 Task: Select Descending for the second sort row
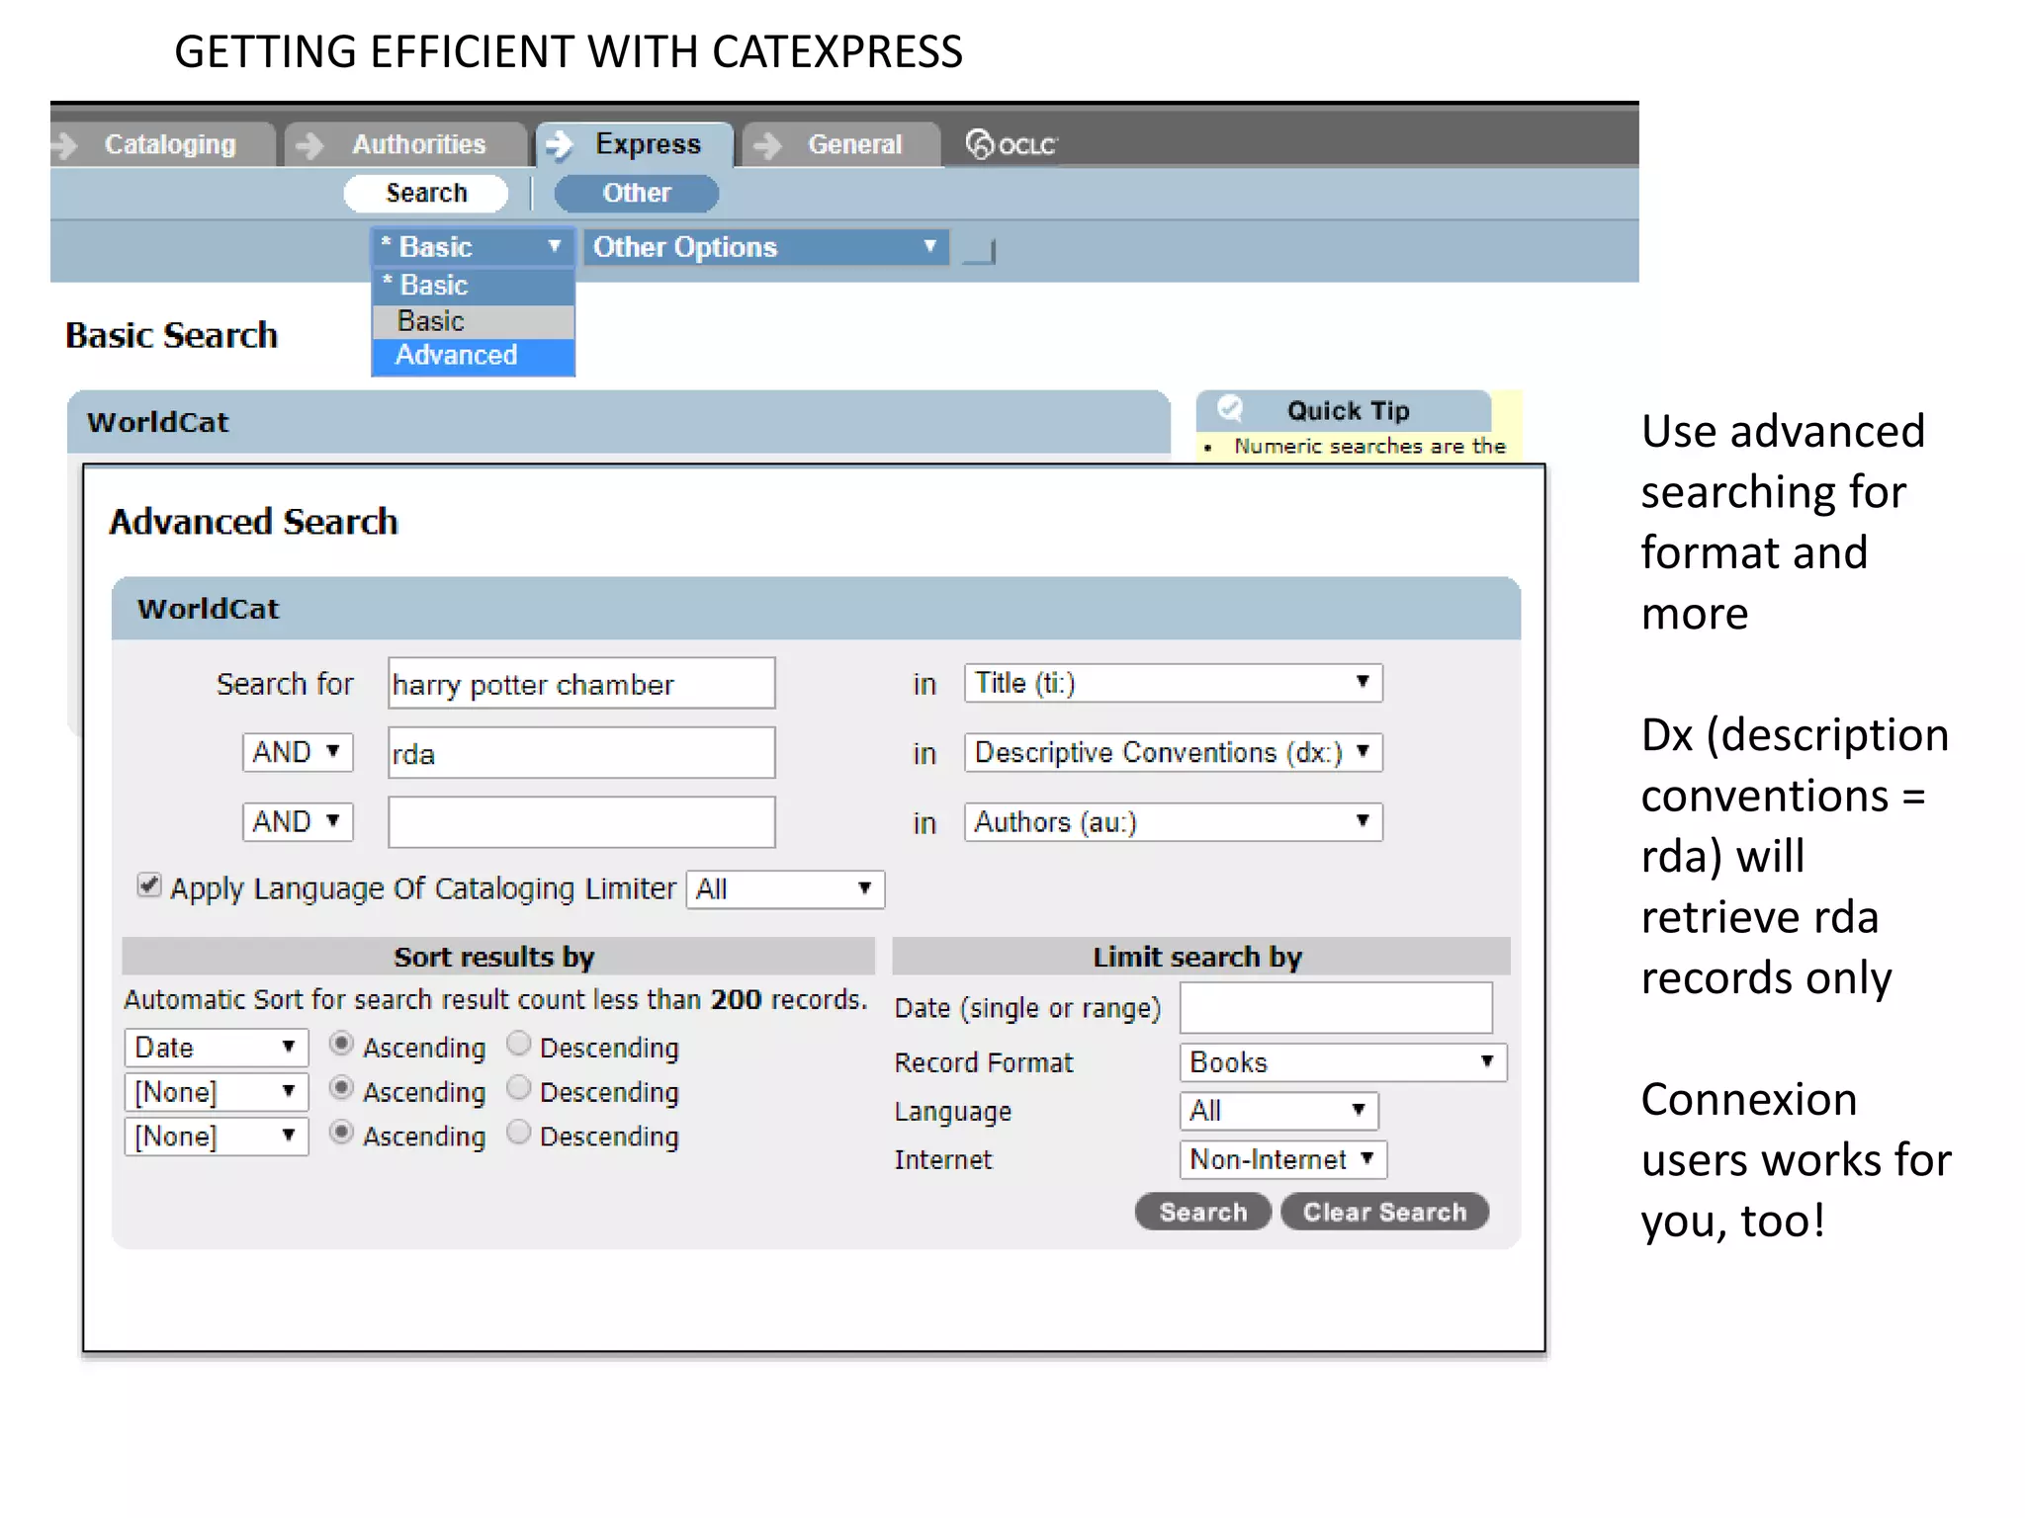coord(519,1088)
